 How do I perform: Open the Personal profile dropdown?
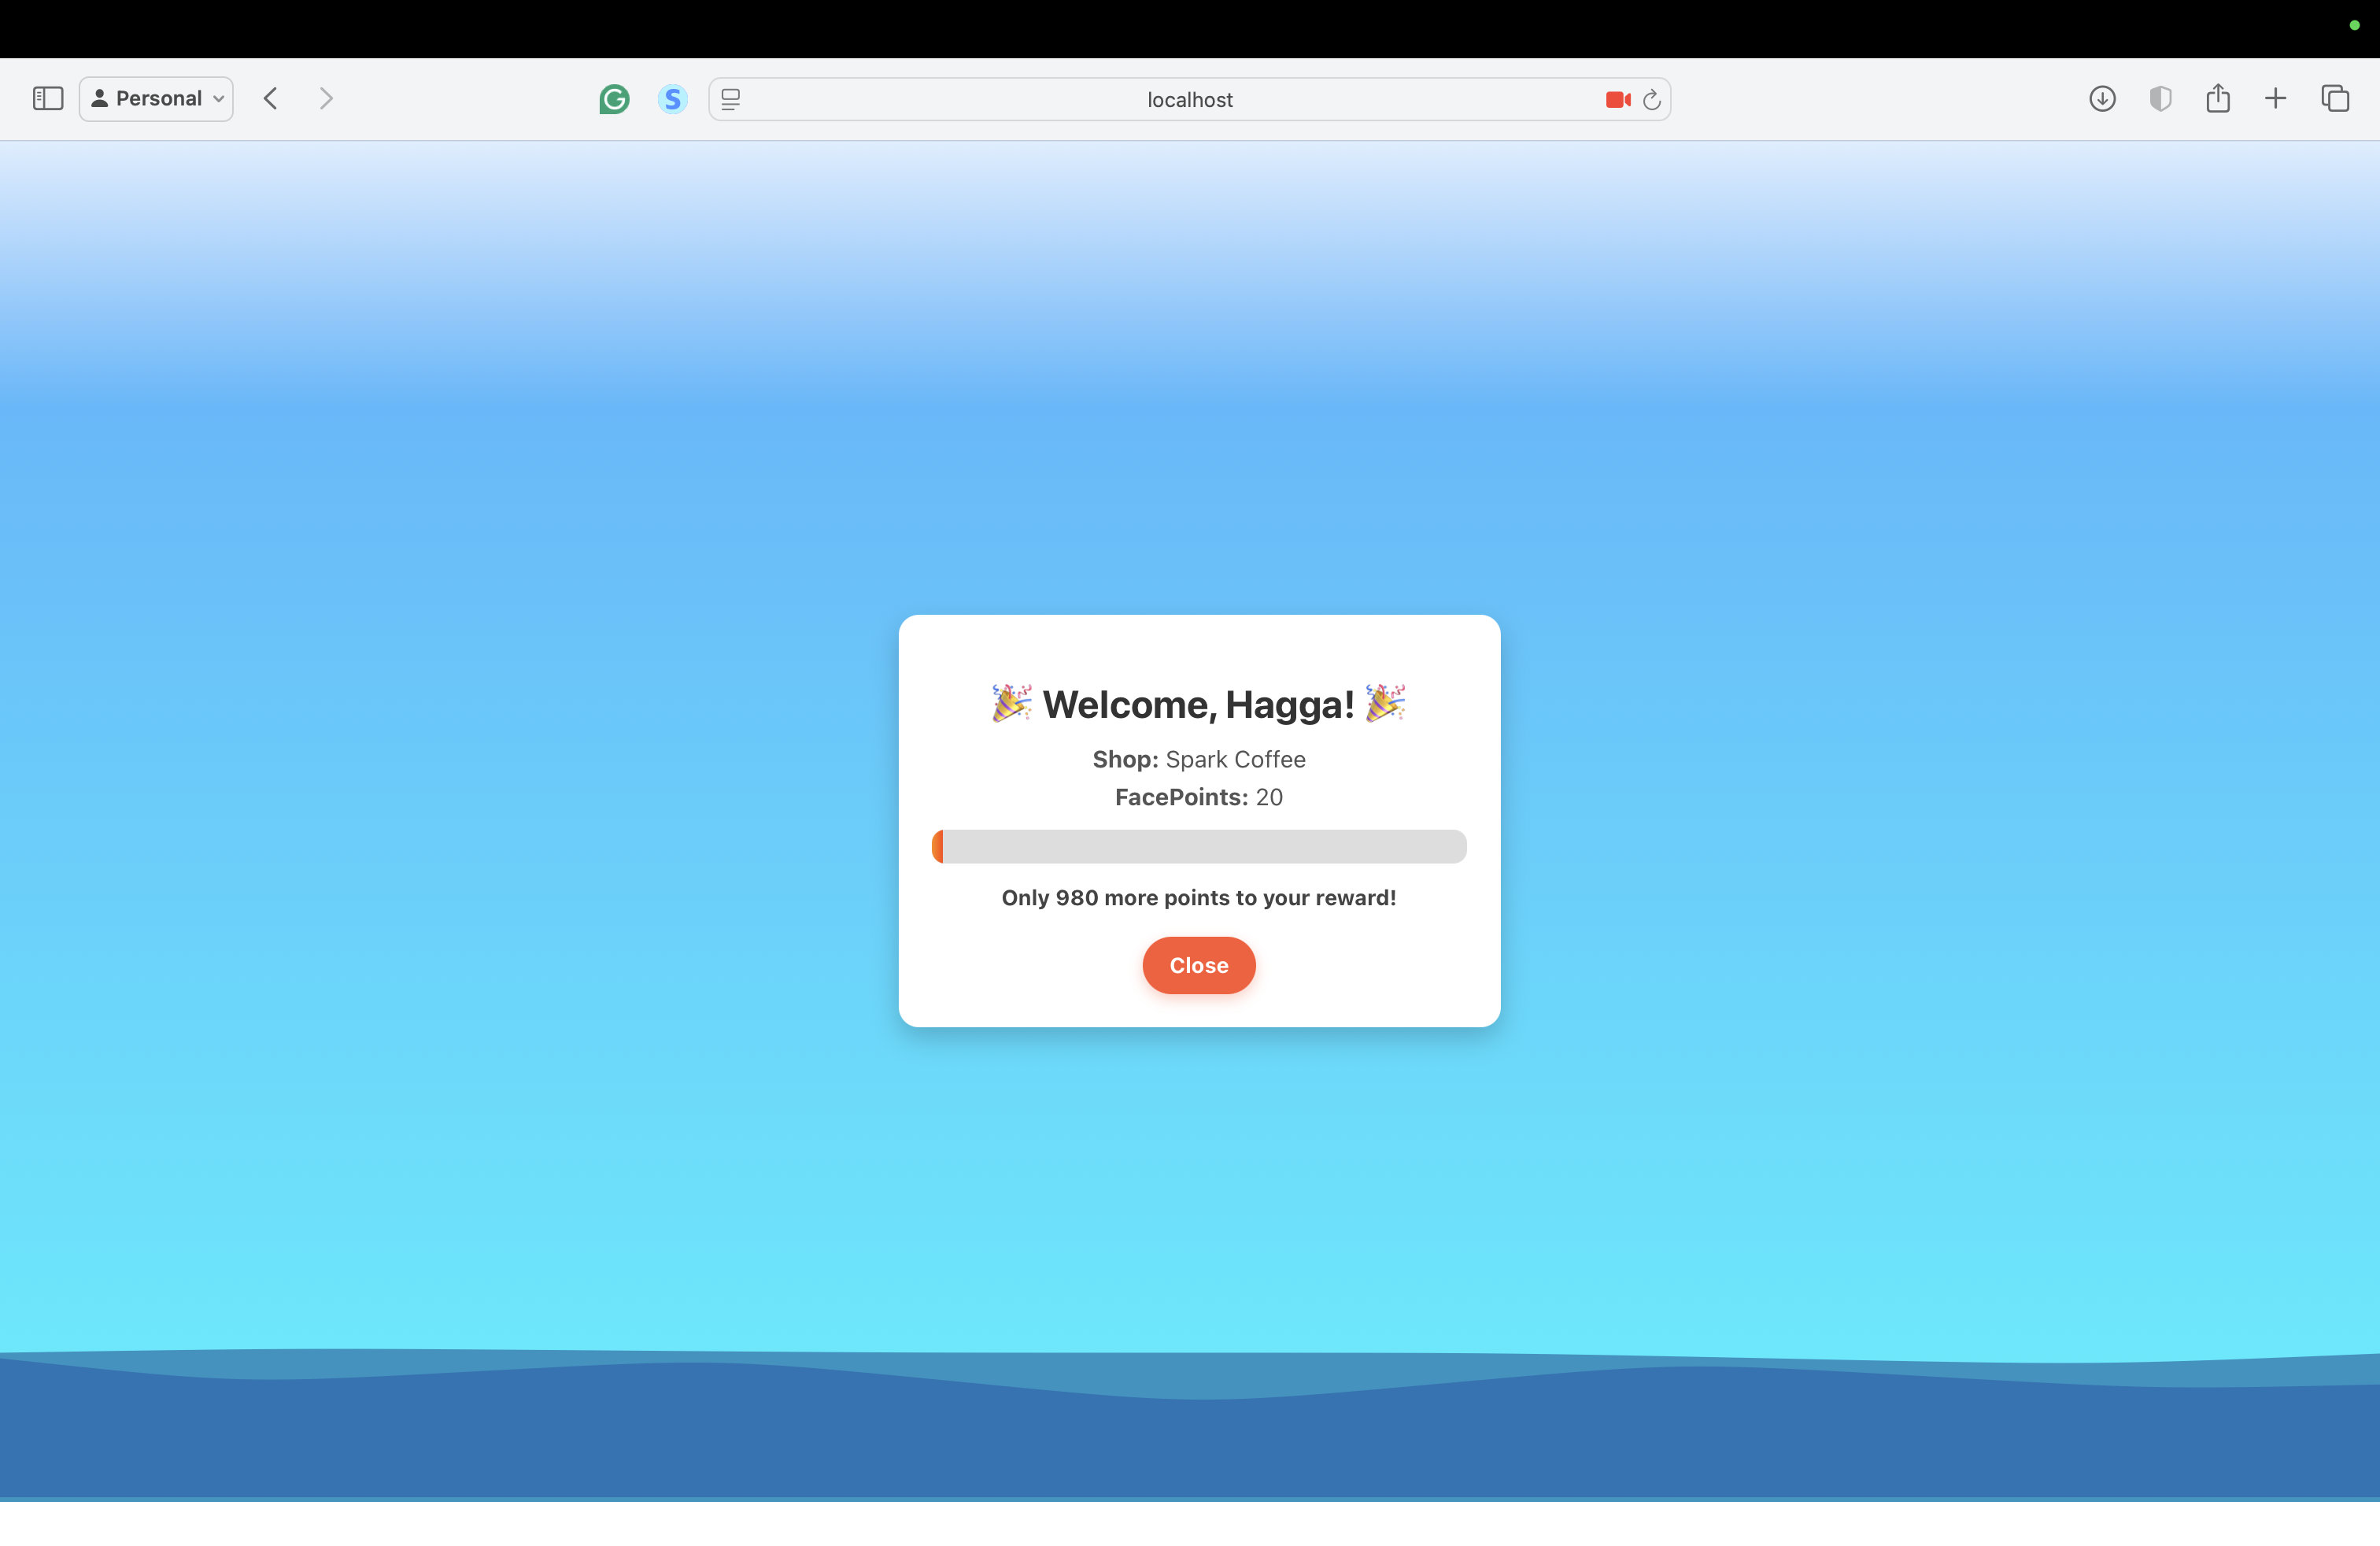click(x=156, y=98)
